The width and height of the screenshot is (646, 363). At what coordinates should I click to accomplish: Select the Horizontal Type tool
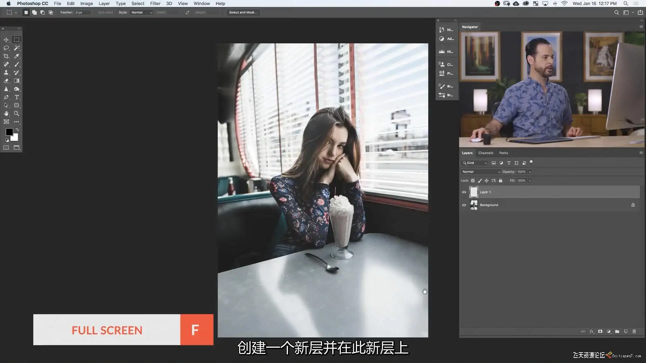click(x=16, y=97)
